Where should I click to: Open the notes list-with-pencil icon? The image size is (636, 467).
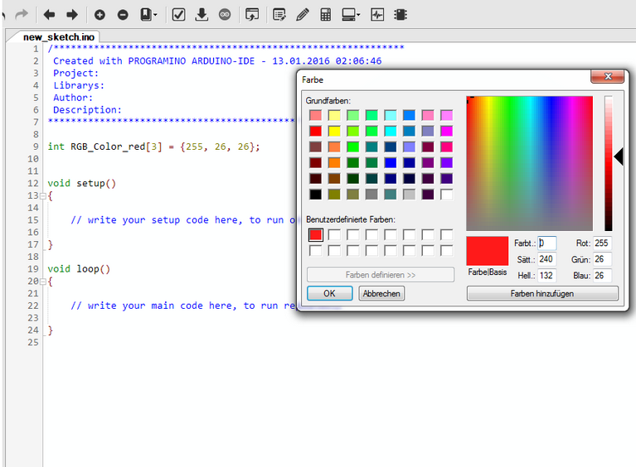click(x=279, y=15)
